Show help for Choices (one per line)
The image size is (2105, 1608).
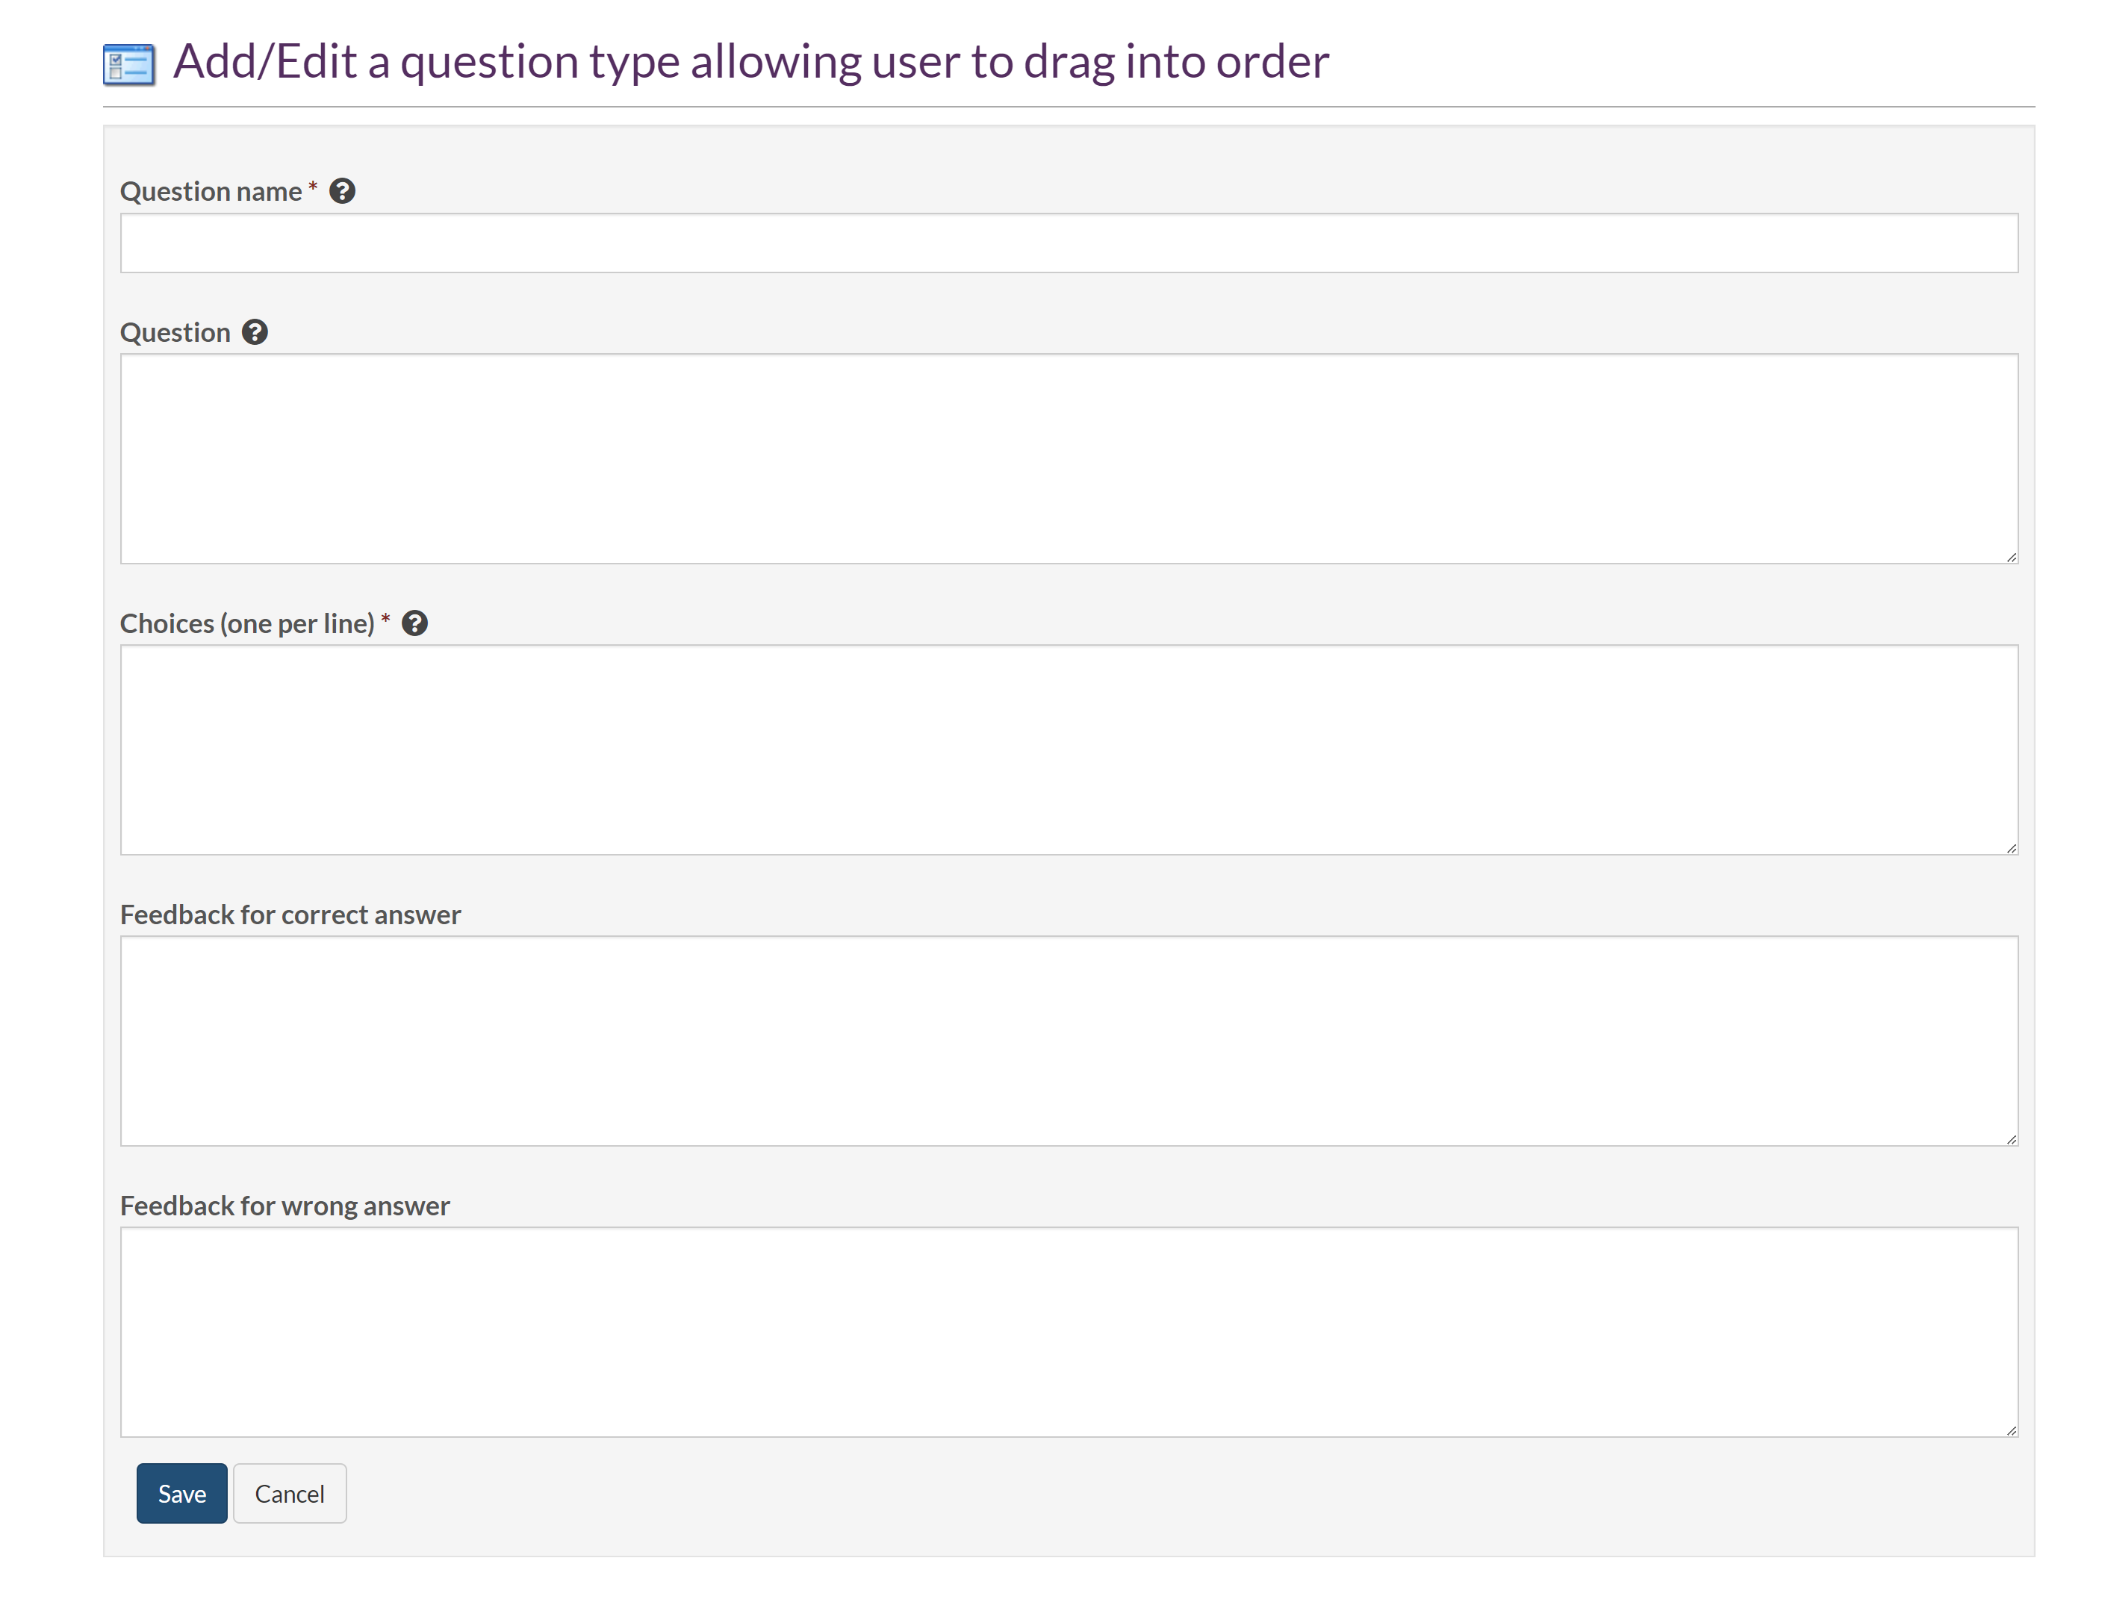point(414,623)
